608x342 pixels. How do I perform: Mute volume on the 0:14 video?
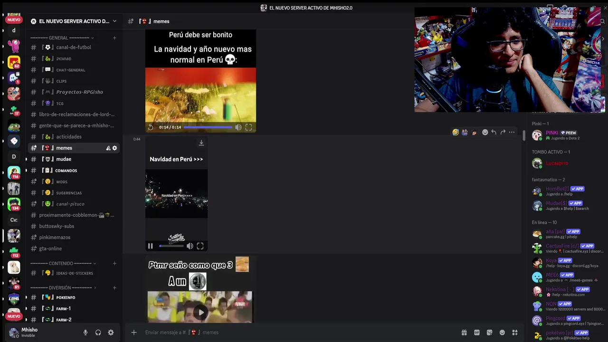tap(238, 127)
